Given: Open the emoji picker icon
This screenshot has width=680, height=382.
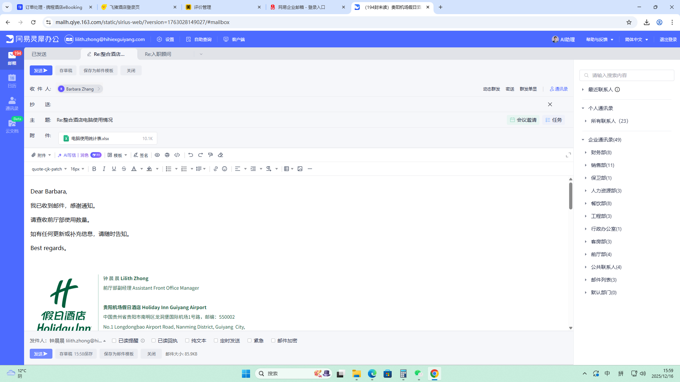Looking at the screenshot, I should 225,169.
